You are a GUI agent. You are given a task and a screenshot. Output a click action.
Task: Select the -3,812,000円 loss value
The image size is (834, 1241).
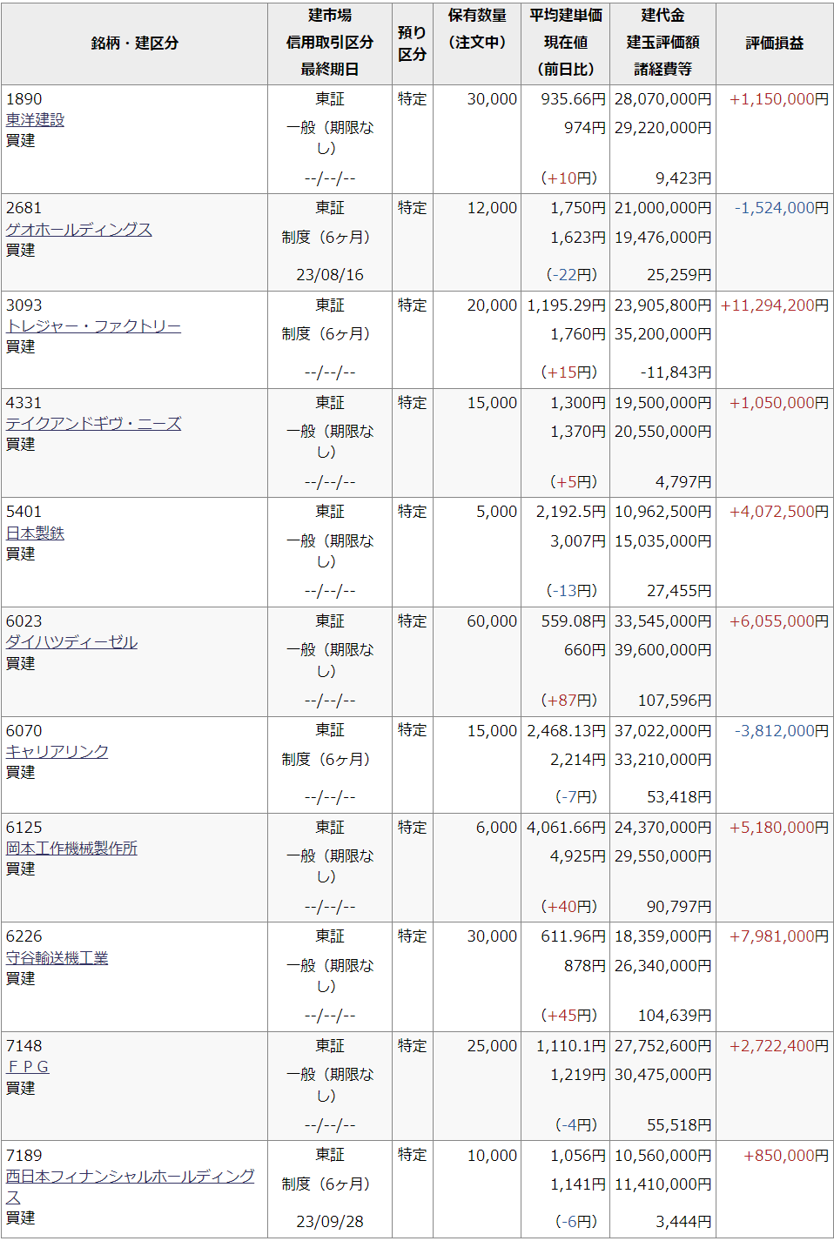click(782, 731)
